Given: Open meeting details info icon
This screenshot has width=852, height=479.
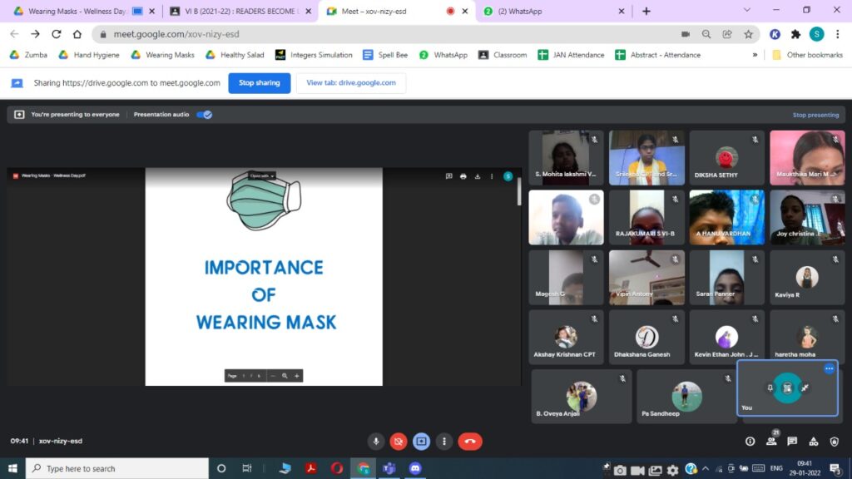Looking at the screenshot, I should click(750, 442).
